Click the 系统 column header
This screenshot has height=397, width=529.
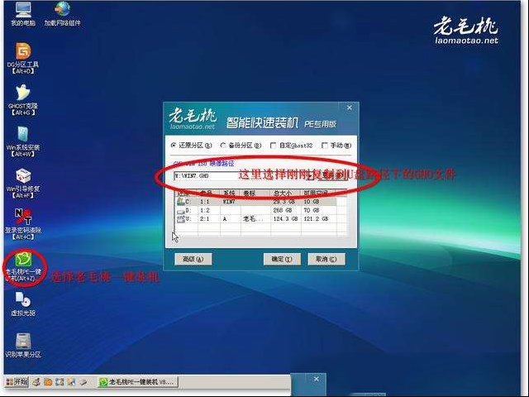pyautogui.click(x=231, y=193)
